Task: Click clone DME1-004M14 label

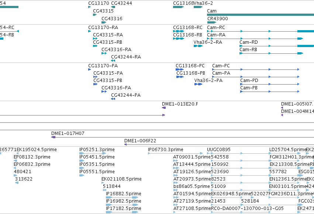Action: tap(297, 111)
